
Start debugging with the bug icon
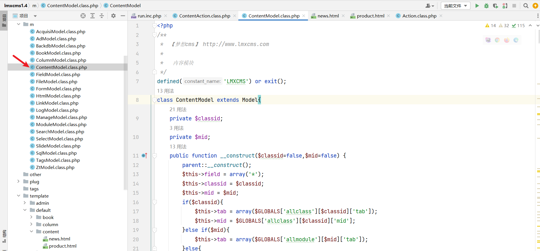[x=486, y=6]
